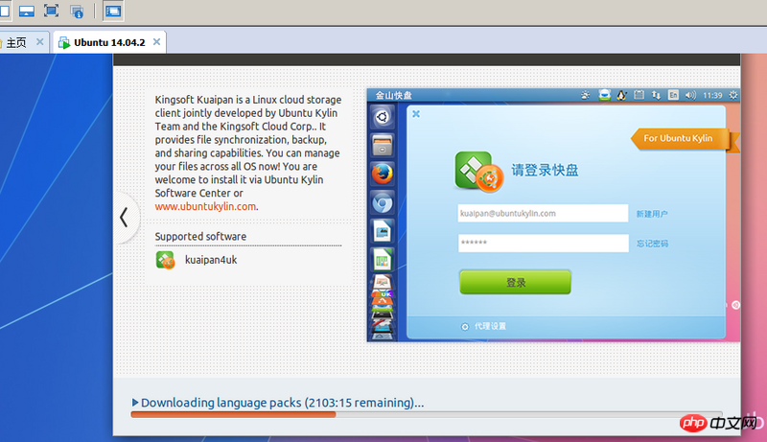Close the 主页 tab
Viewport: 767px width, 442px height.
pos(39,42)
